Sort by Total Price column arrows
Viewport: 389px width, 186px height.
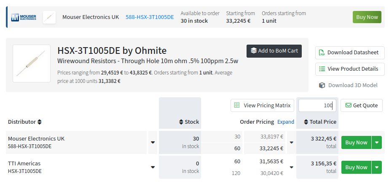(x=306, y=122)
